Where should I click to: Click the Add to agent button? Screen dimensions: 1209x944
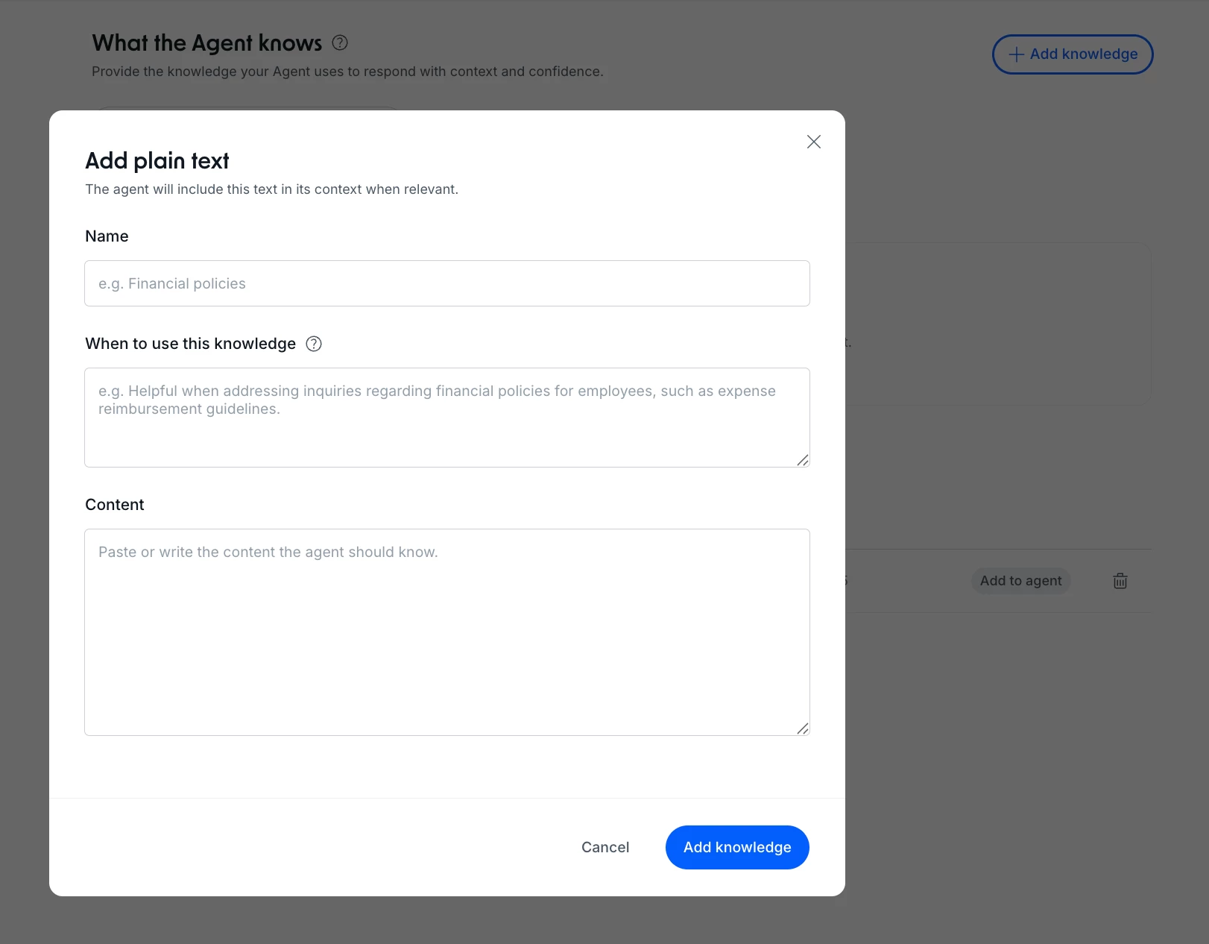point(1020,581)
